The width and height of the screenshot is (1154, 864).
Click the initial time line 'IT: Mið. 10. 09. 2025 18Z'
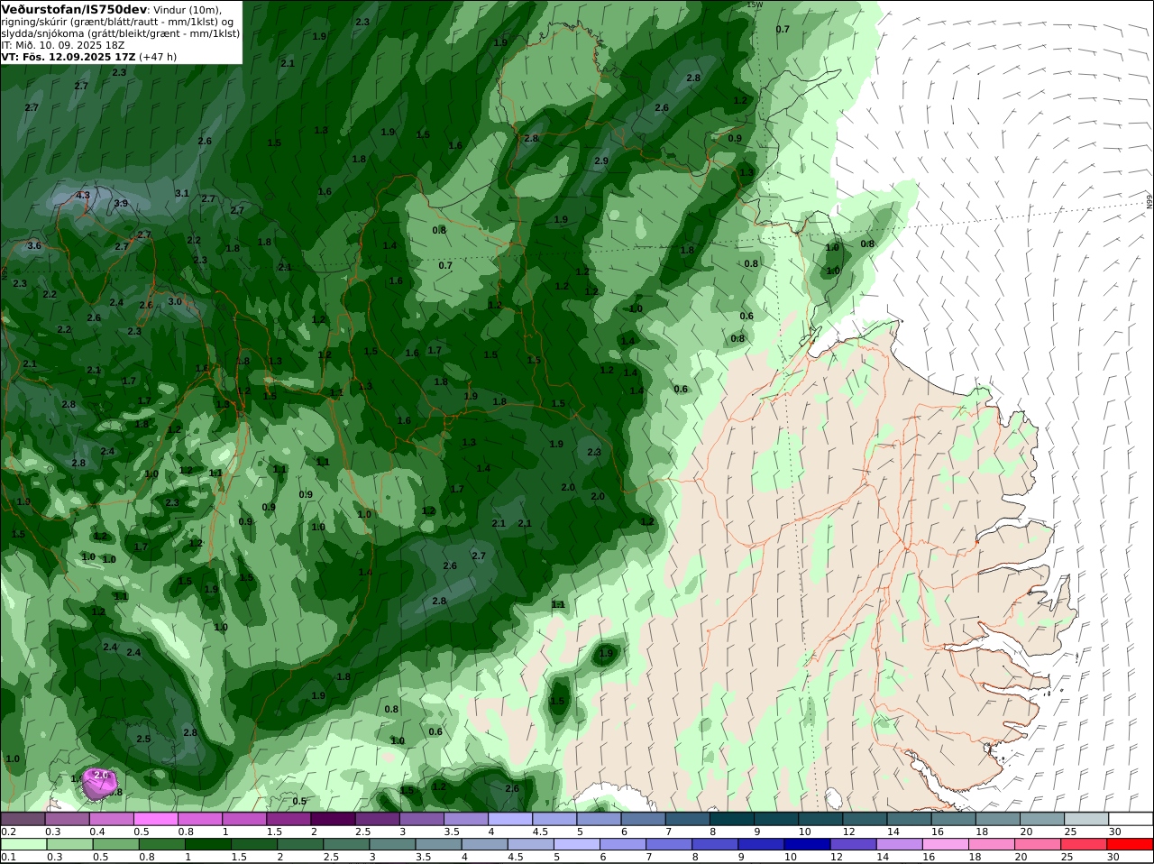pyautogui.click(x=62, y=45)
